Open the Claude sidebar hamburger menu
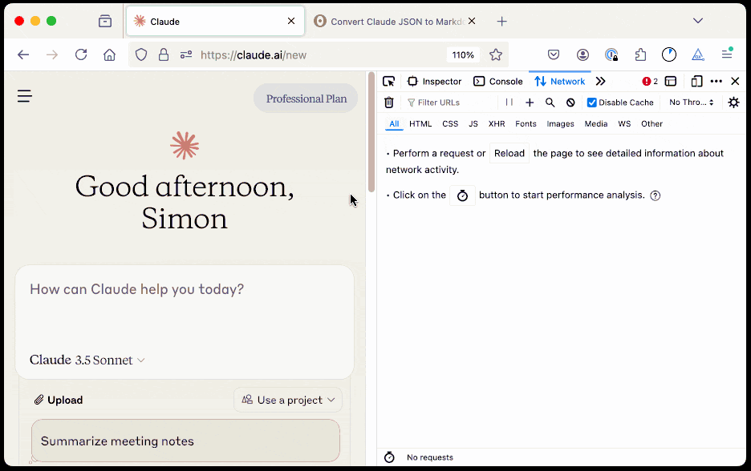751x471 pixels. coord(24,96)
